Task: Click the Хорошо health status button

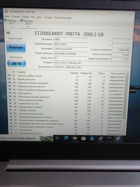Action: coord(16,47)
